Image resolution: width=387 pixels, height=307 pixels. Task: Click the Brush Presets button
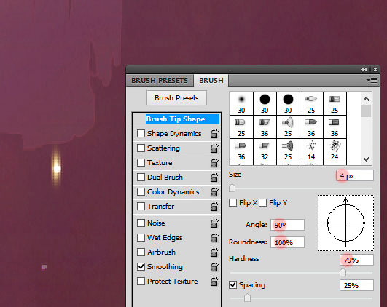(176, 98)
